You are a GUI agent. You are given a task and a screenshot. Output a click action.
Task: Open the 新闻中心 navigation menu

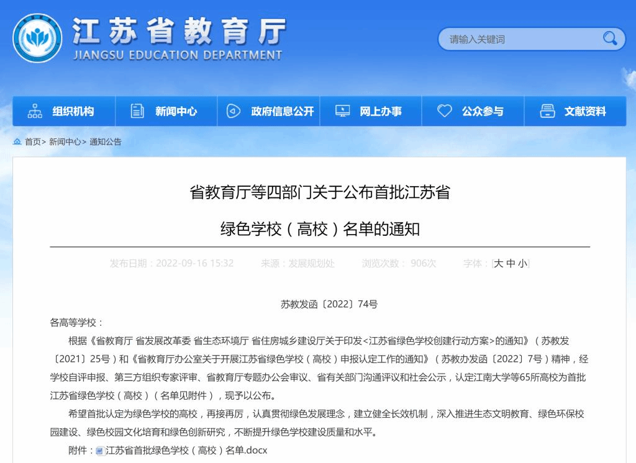[x=176, y=112]
